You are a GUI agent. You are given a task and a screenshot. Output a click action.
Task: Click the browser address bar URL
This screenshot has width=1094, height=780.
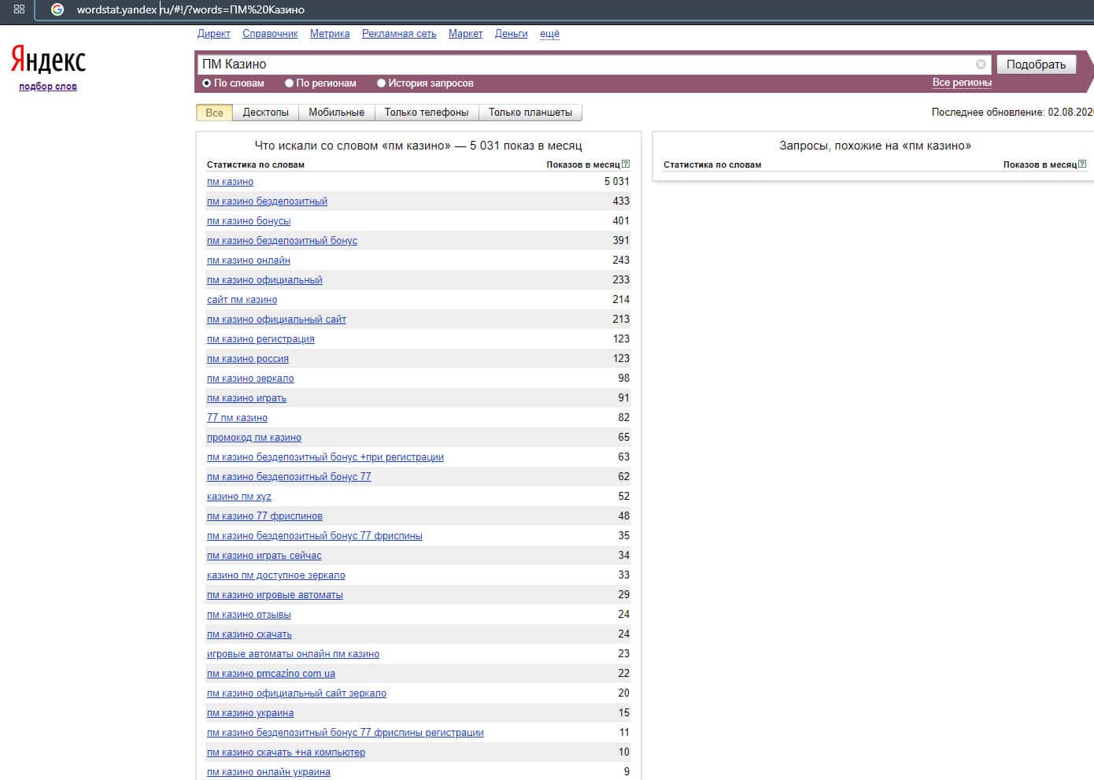(x=190, y=10)
